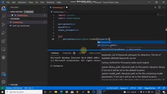The height and width of the screenshot is (94, 167).
Task: Open the taskbar clock and date
Action: tap(158, 92)
